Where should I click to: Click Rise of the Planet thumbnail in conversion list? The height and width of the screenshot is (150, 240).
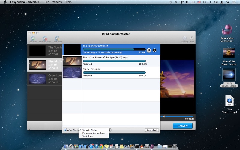click(72, 61)
